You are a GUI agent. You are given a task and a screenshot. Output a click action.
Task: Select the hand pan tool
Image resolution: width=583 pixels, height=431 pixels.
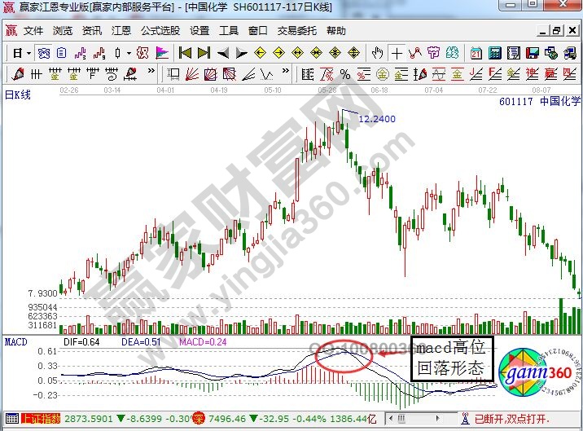[x=377, y=53]
